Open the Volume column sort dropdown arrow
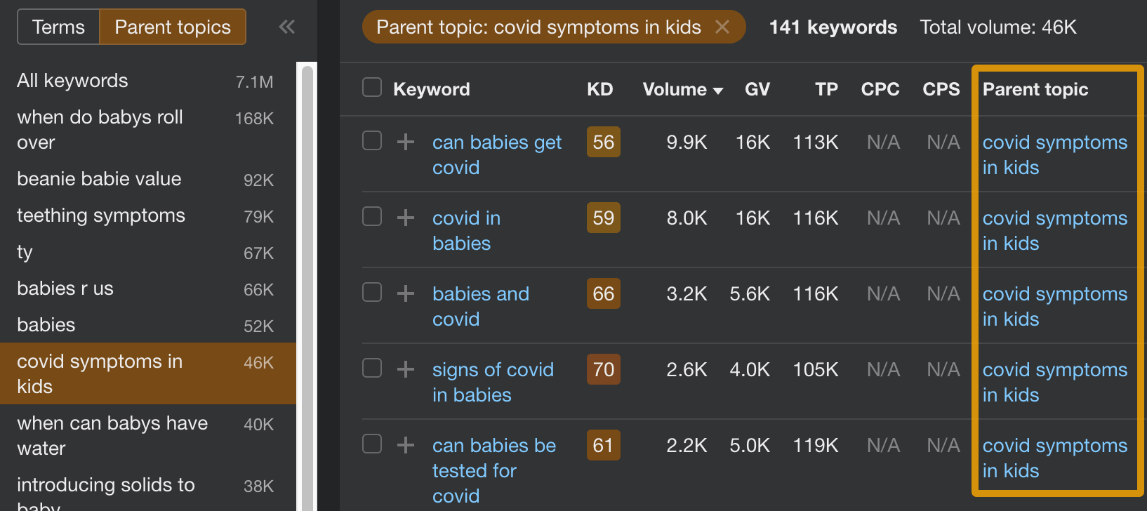1147x511 pixels. [719, 90]
